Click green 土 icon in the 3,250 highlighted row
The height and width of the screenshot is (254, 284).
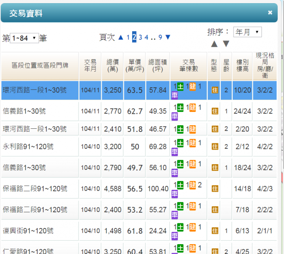click(180, 86)
